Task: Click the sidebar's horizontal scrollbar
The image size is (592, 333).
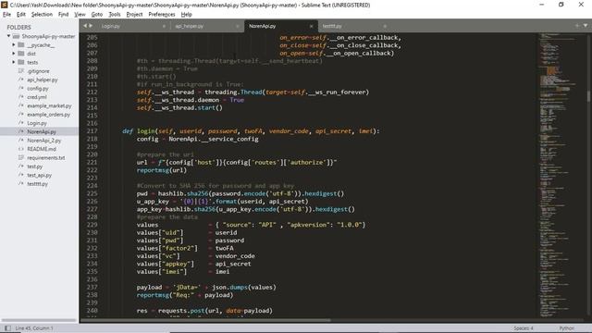Action: pos(39,320)
